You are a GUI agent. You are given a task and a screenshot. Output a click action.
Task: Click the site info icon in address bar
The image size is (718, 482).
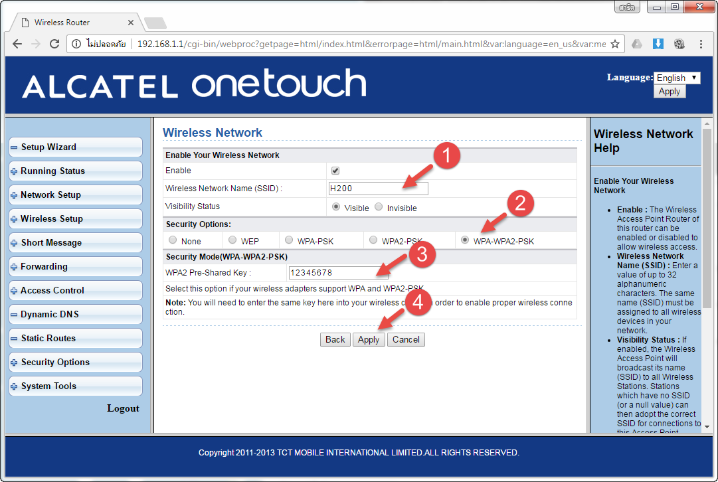76,44
